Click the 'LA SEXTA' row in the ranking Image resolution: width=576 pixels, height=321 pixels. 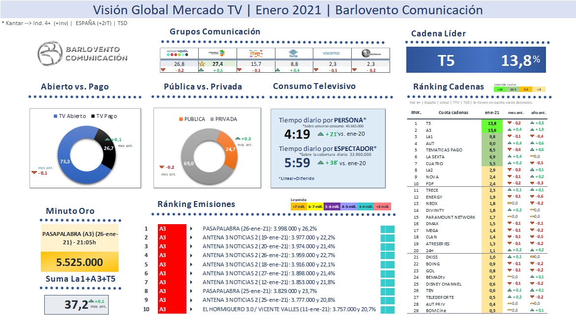(477, 157)
